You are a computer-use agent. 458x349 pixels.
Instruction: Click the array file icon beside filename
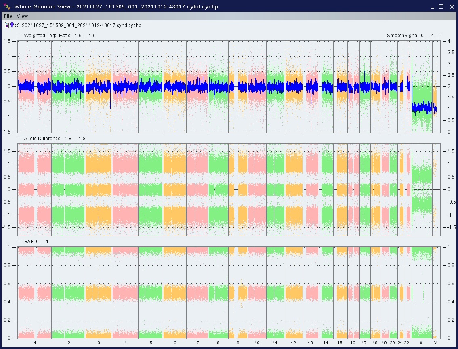point(7,25)
